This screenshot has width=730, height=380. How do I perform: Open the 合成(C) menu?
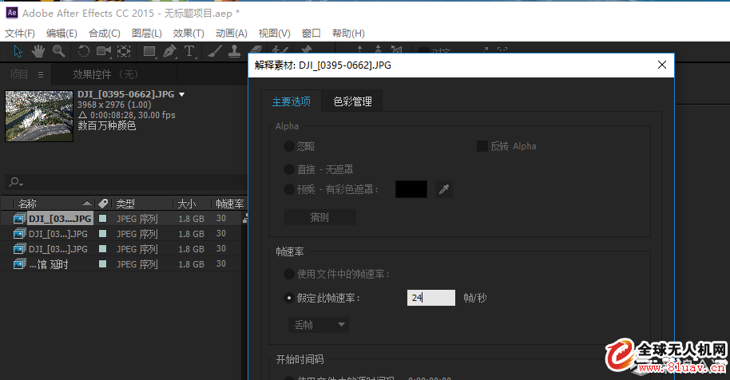105,33
